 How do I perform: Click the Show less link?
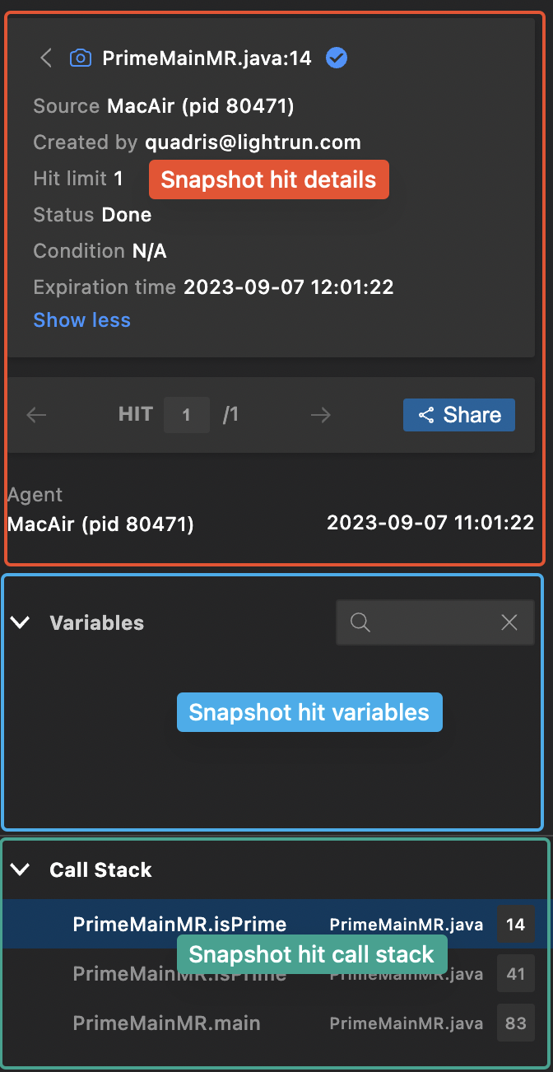click(x=81, y=320)
